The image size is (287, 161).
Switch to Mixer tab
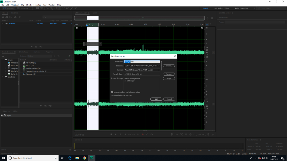click(x=95, y=13)
